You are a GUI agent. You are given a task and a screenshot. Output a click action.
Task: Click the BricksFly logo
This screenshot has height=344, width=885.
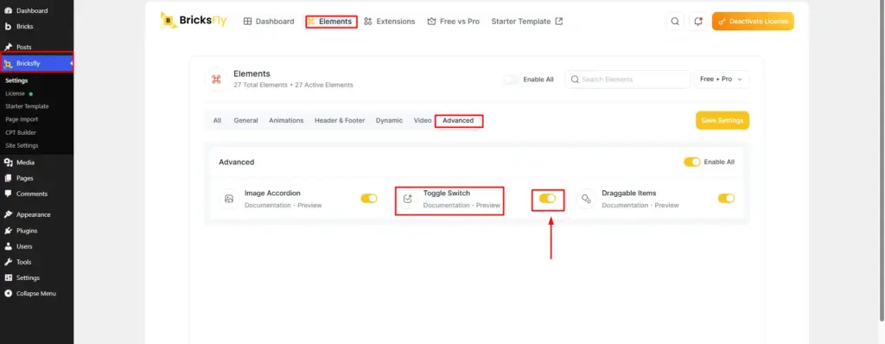[194, 21]
